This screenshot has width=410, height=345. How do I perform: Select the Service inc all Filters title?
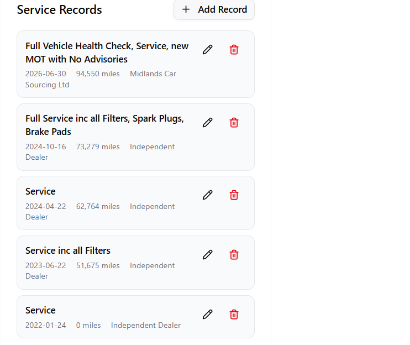point(68,250)
